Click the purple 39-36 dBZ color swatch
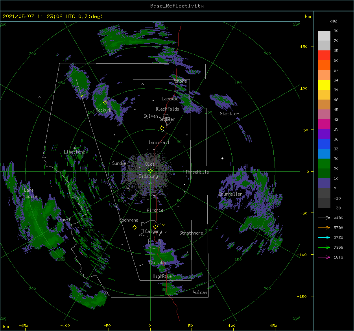This screenshot has height=331, width=354. [324, 134]
